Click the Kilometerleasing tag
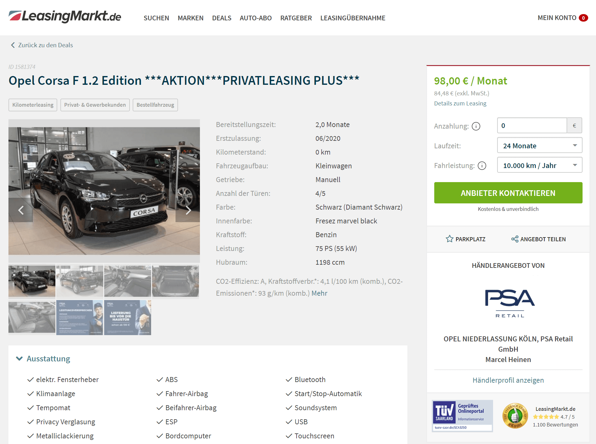The image size is (596, 444). [33, 105]
